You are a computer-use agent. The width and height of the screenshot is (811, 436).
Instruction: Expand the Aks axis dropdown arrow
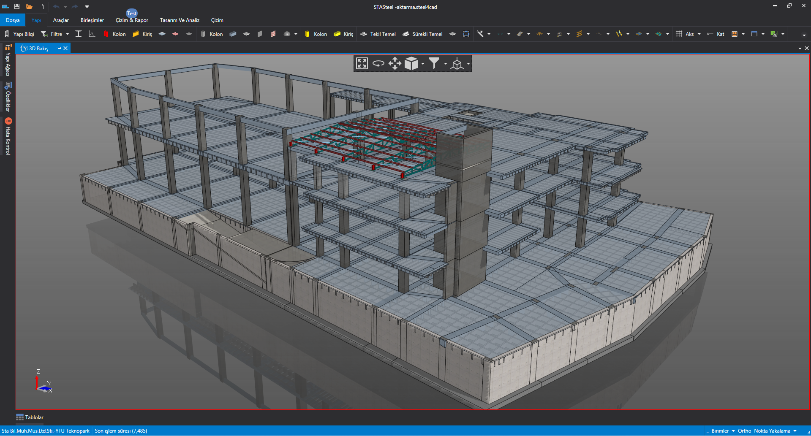pos(699,34)
